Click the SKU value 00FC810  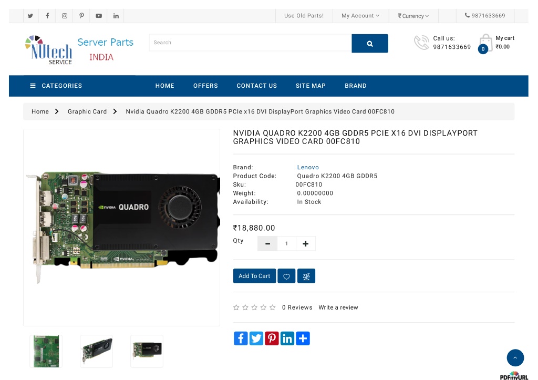[309, 184]
